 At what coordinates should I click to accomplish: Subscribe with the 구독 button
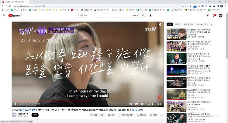(35, 115)
